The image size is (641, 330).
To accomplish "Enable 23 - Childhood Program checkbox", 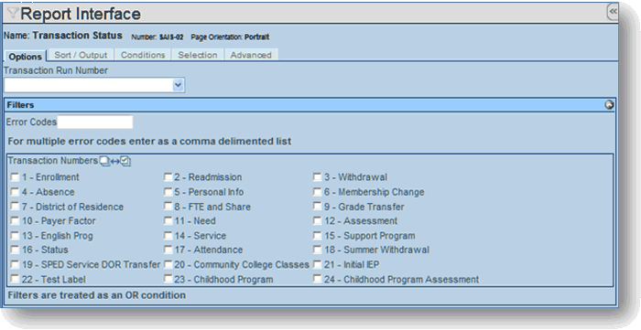I will click(168, 279).
